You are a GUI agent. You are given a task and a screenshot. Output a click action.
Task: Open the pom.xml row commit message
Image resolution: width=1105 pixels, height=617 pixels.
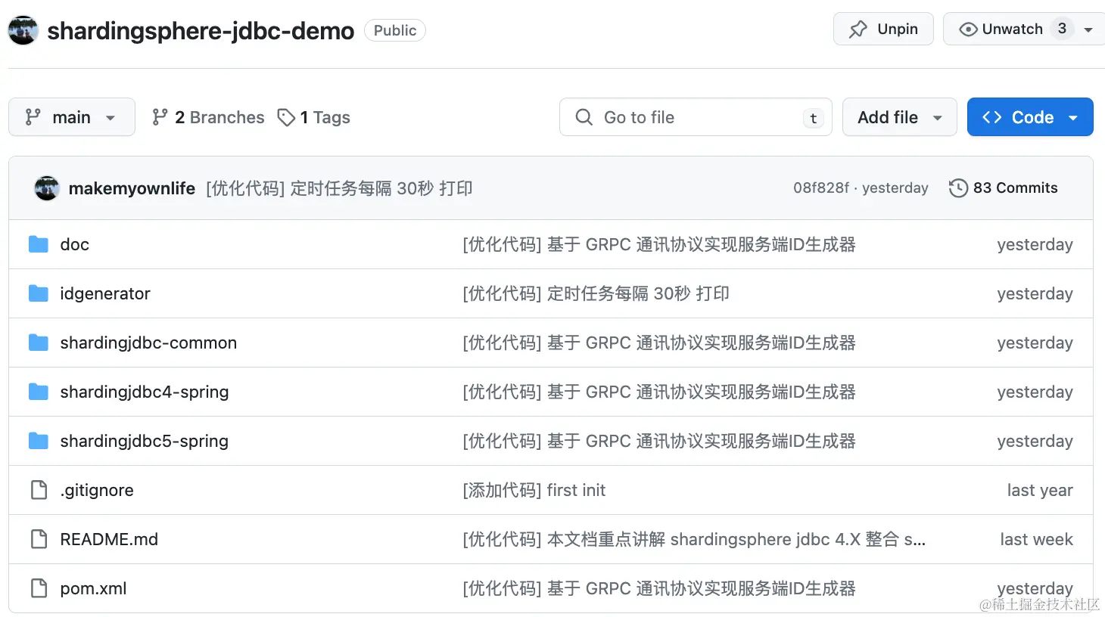coord(659,588)
